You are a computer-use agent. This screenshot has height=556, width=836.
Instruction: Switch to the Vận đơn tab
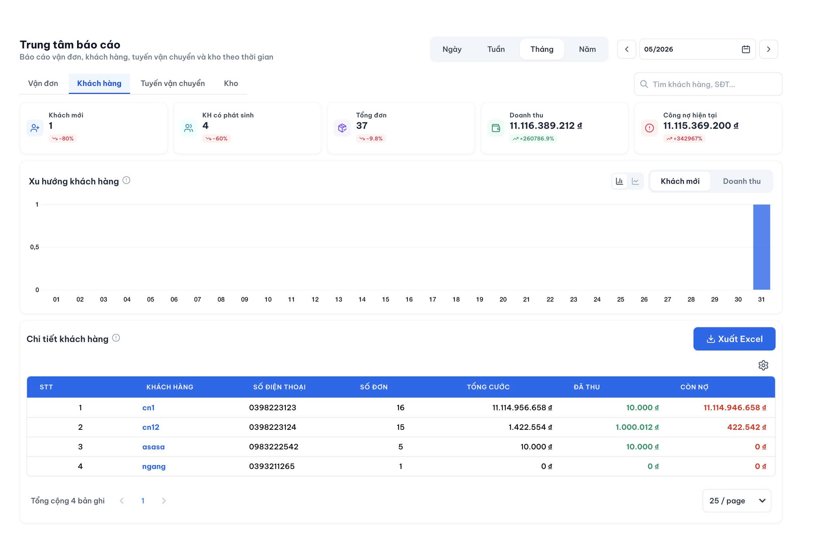click(43, 83)
